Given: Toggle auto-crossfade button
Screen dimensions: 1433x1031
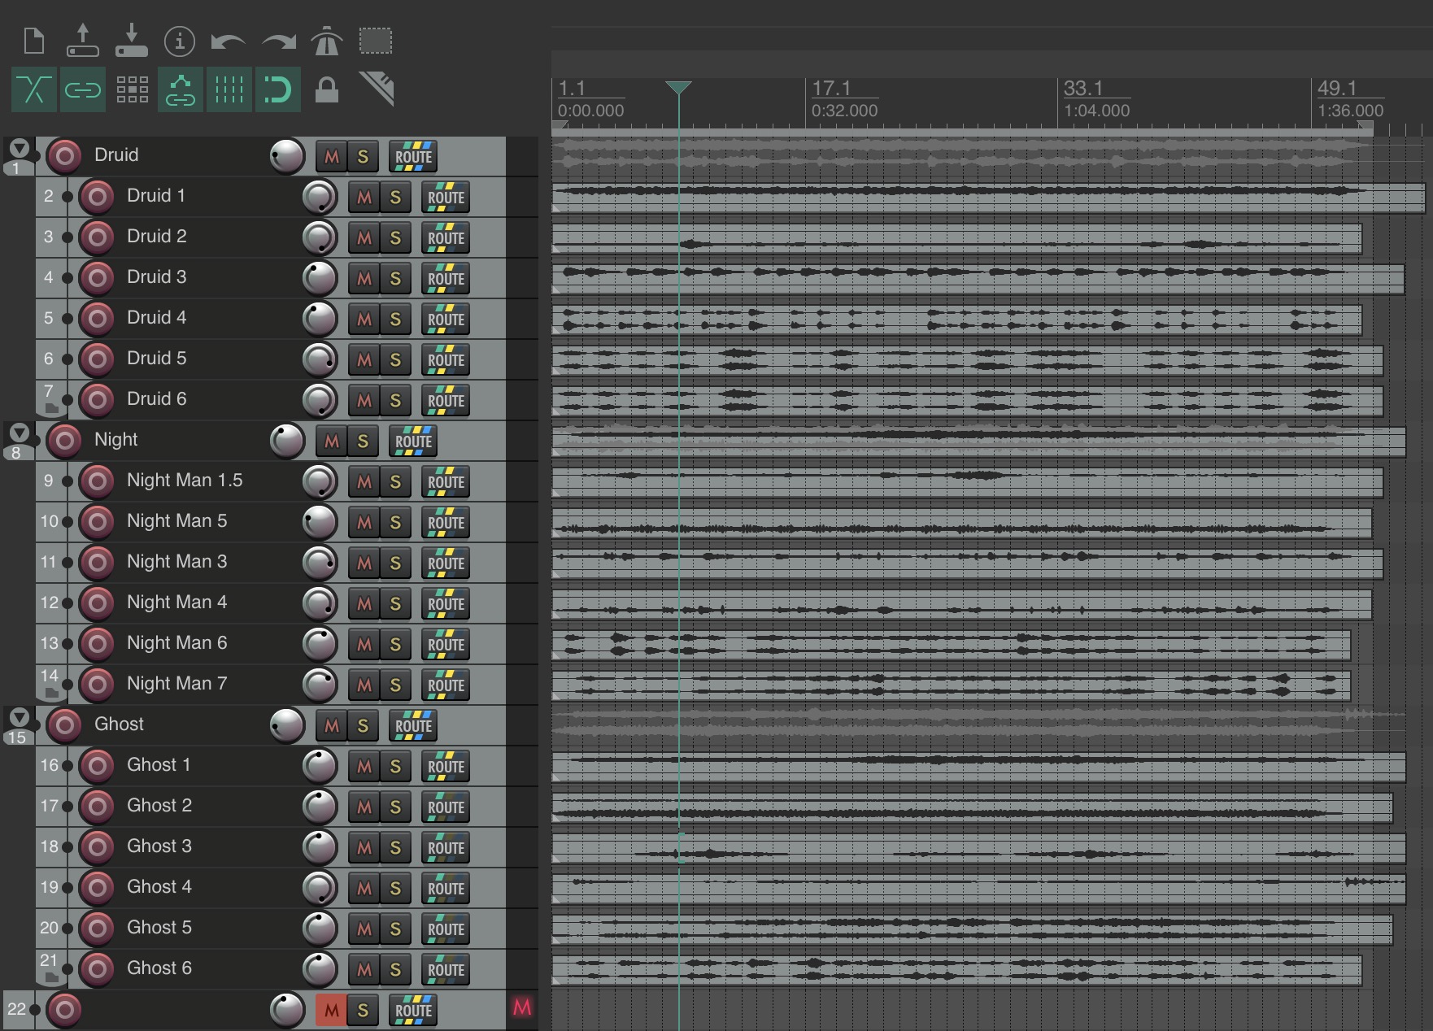Looking at the screenshot, I should tap(34, 89).
